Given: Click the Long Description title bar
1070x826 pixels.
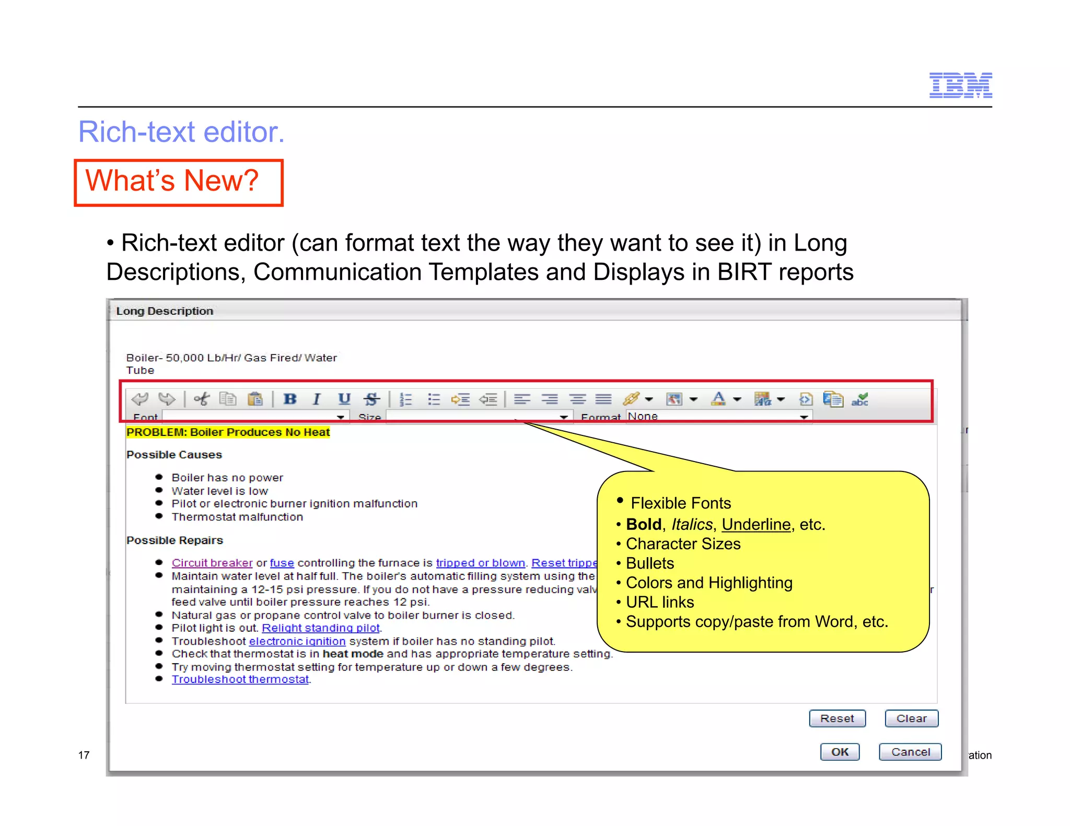Looking at the screenshot, I should tap(535, 311).
